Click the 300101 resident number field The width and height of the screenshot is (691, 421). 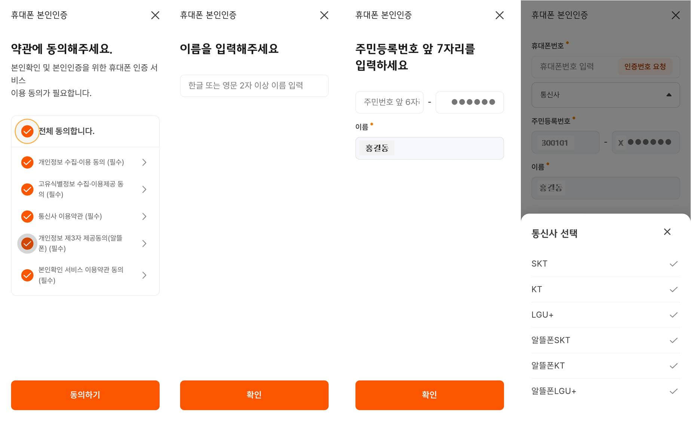pos(566,142)
